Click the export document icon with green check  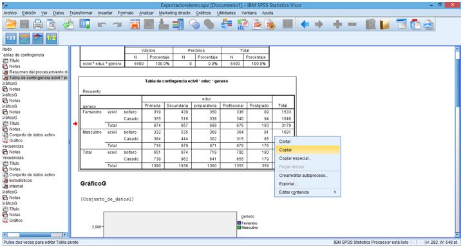(68, 24)
